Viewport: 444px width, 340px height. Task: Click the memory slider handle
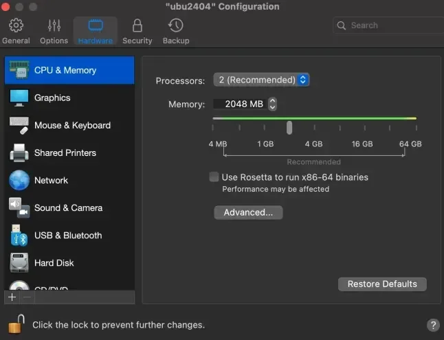pos(289,128)
